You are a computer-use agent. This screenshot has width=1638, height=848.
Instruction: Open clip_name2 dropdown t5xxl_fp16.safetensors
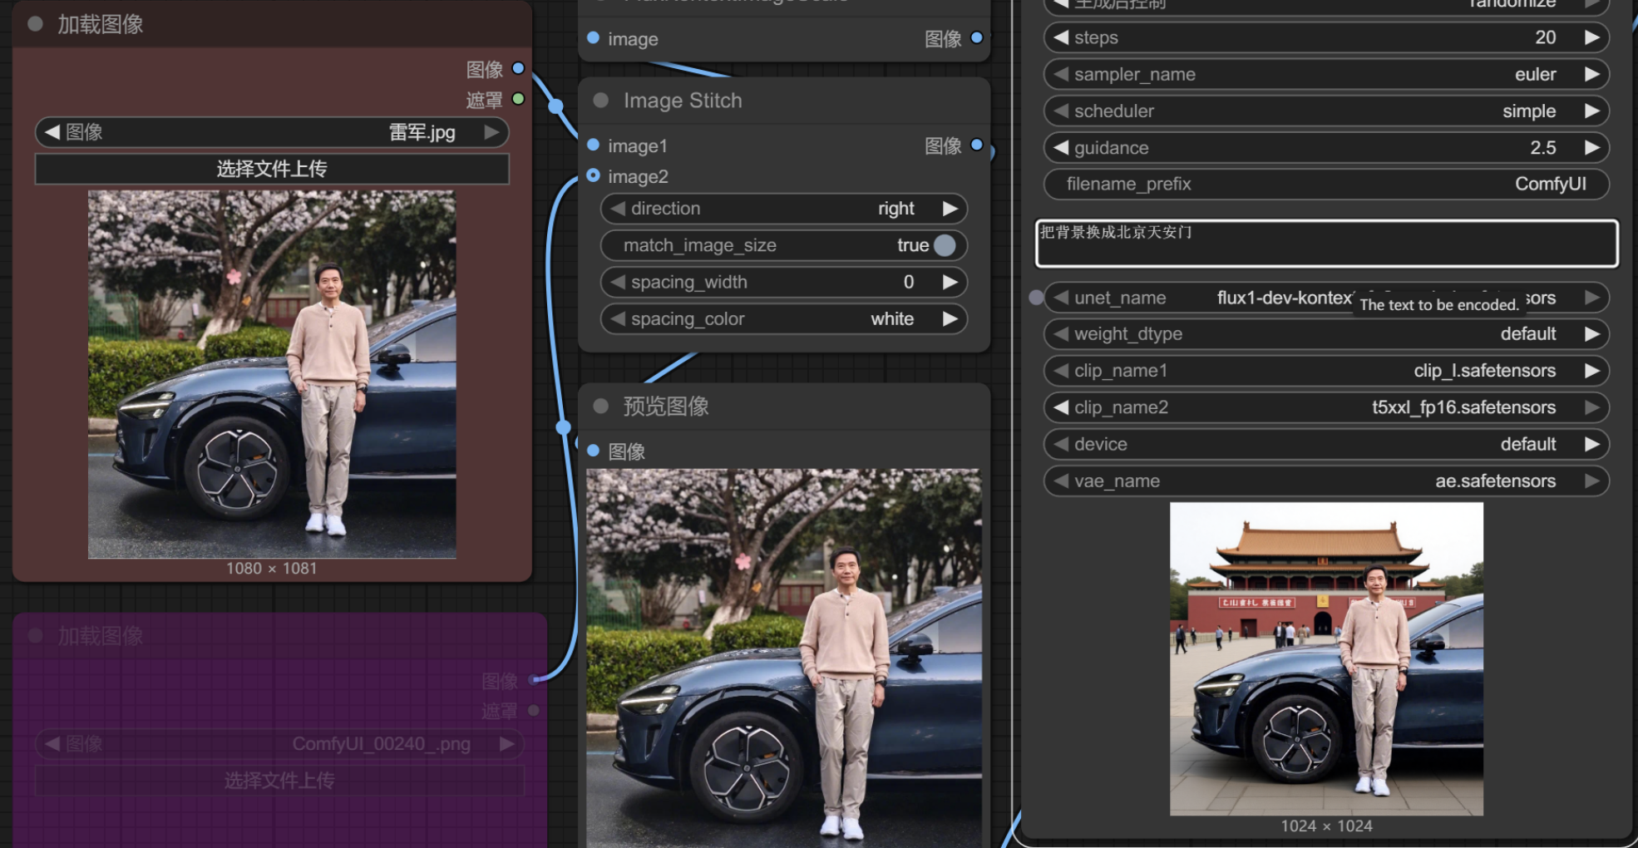pos(1326,407)
